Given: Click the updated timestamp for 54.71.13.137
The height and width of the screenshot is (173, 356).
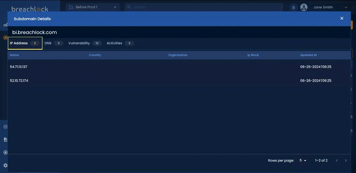Looking at the screenshot, I should coord(316,67).
